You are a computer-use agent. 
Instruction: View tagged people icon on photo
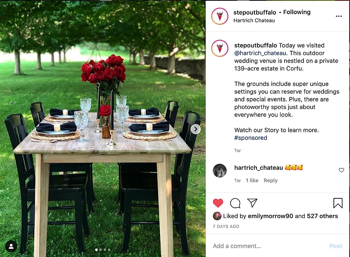coord(11,246)
